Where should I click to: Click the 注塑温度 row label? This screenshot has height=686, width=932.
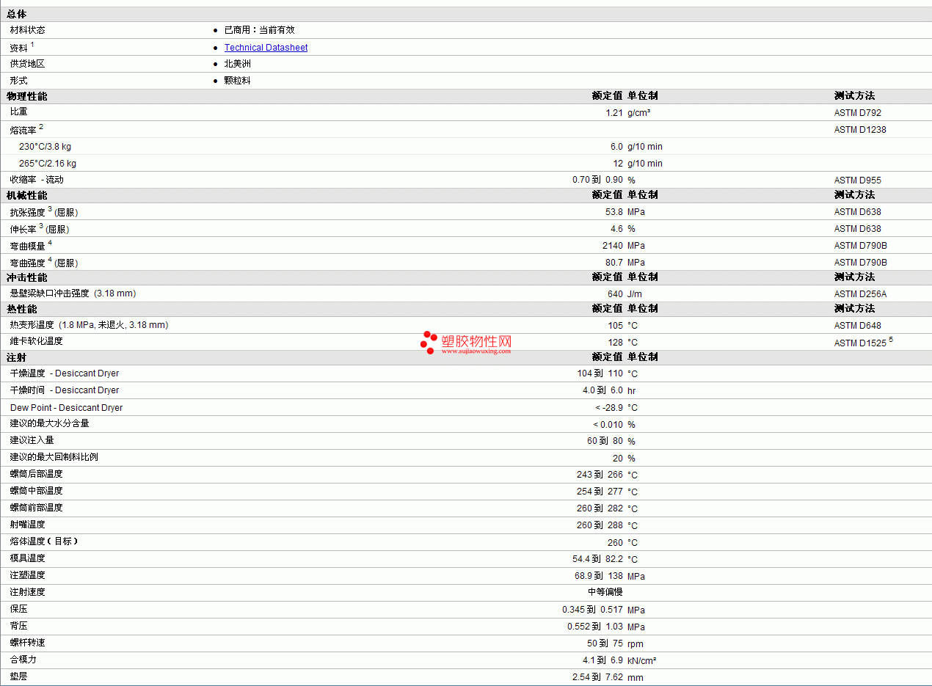[x=27, y=575]
